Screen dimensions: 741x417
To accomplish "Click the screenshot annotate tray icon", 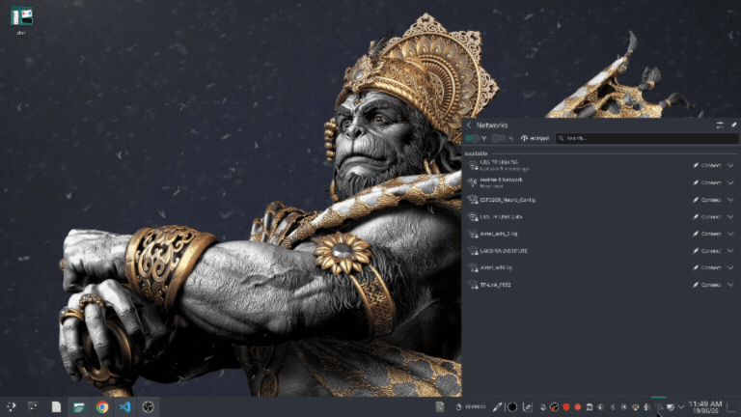I will [528, 406].
